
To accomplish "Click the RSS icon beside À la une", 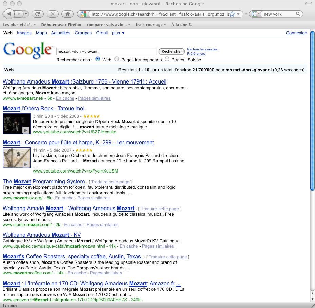I will pos(190,25).
